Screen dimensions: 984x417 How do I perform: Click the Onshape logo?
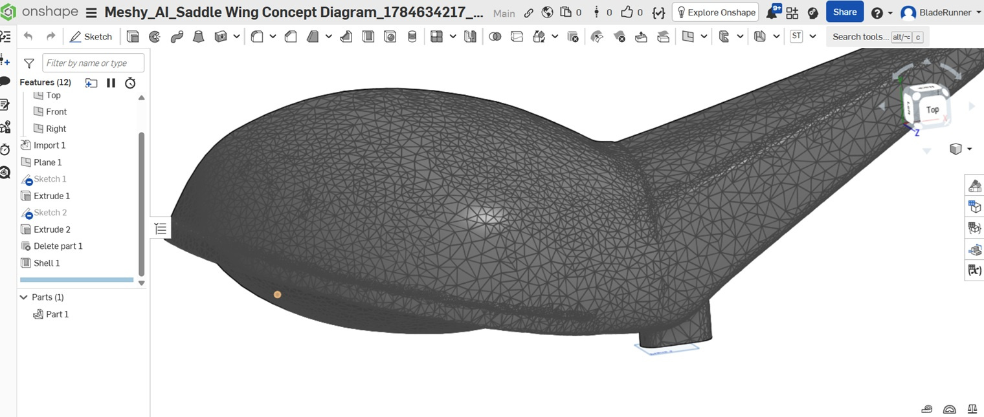41,12
